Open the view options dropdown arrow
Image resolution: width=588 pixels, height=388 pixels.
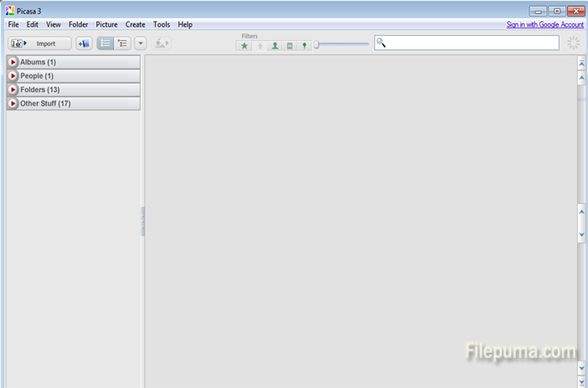pos(141,43)
